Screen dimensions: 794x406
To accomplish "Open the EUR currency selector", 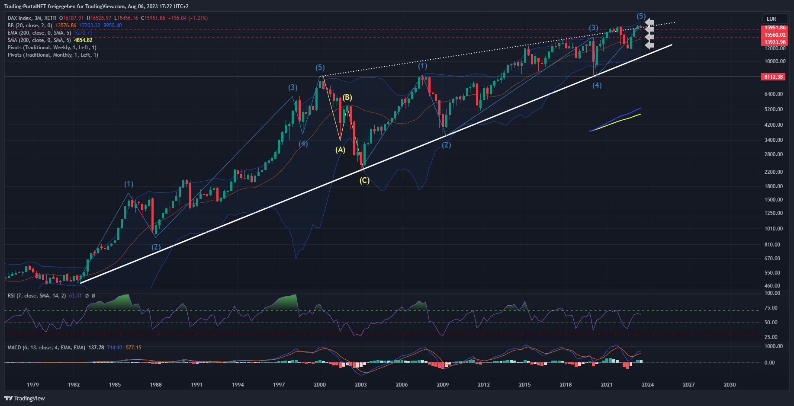I will (x=771, y=19).
